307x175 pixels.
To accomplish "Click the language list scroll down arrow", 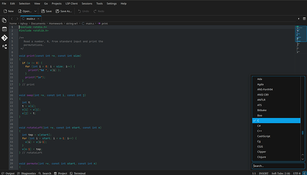I will tap(303, 159).
